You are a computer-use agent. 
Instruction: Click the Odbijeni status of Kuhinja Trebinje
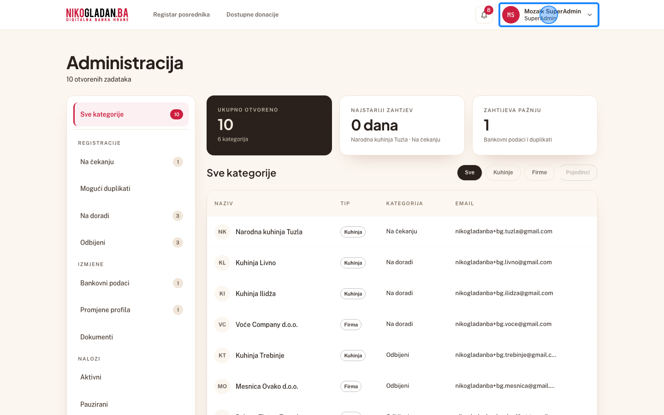(x=397, y=355)
